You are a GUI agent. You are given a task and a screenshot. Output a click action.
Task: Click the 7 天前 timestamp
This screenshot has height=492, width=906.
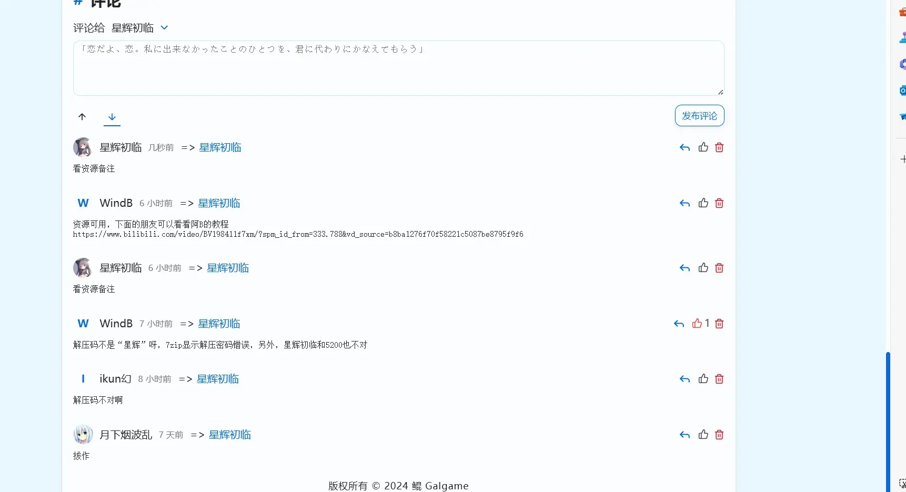coord(171,435)
